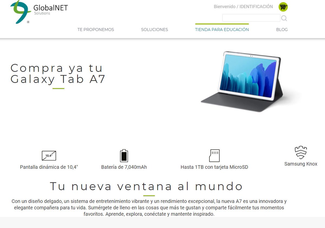
Task: Click 'Pantalla dinámica de 10,4"' text
Action: click(49, 167)
